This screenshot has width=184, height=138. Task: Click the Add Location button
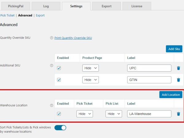click(171, 95)
